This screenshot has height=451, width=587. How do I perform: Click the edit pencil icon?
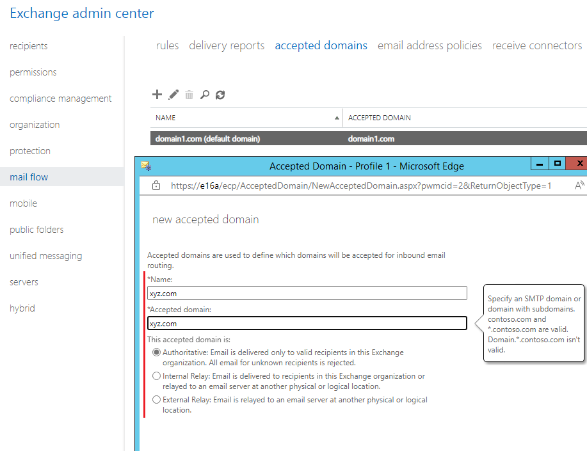pyautogui.click(x=173, y=95)
